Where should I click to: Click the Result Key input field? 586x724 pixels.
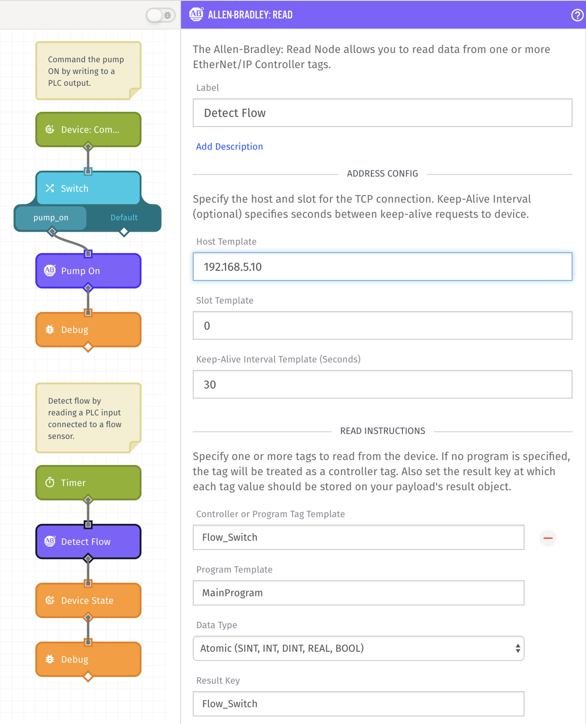click(x=358, y=704)
